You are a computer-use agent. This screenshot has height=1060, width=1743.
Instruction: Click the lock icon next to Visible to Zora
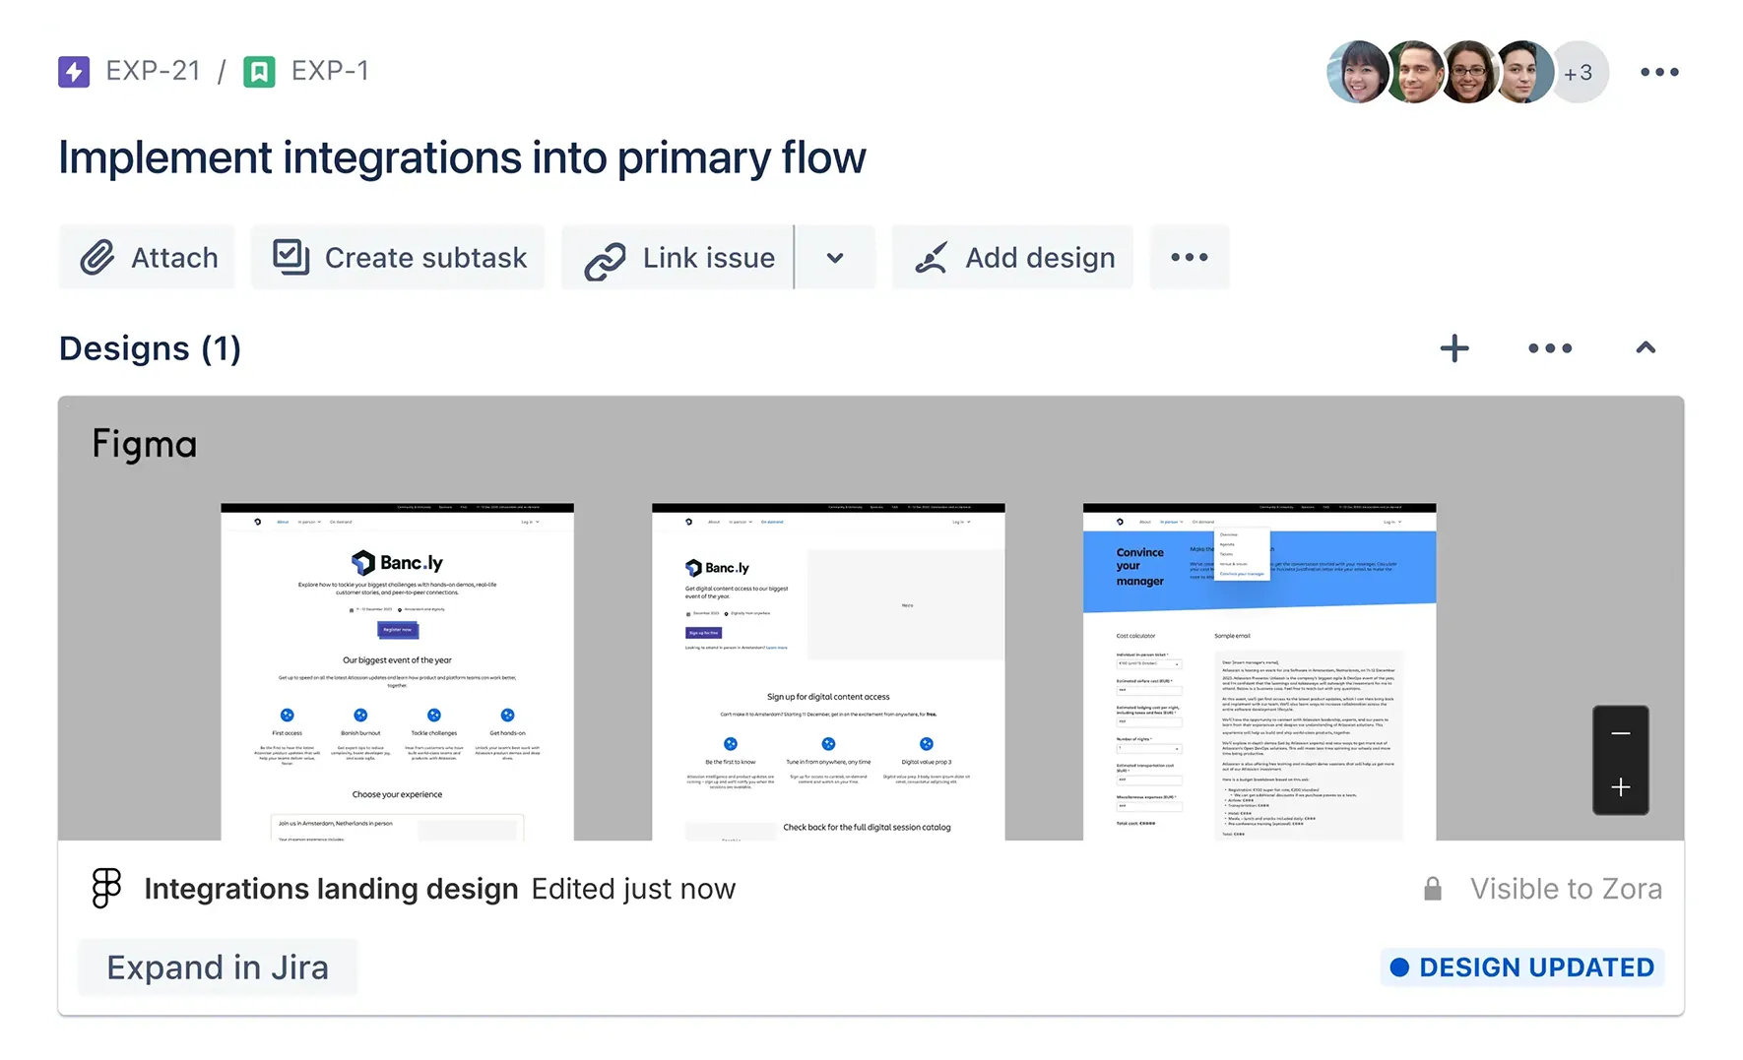coord(1433,889)
